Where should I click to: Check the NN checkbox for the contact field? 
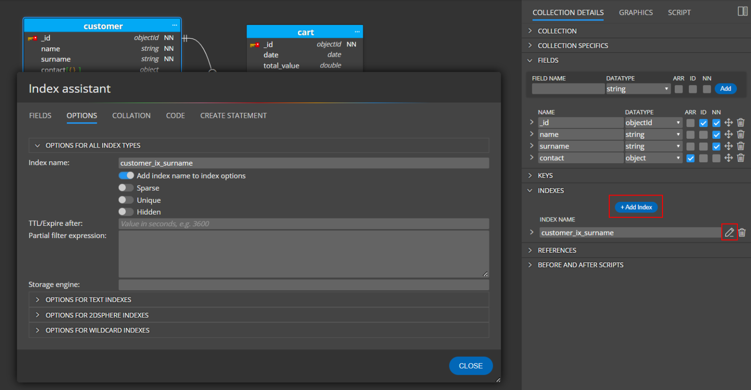pyautogui.click(x=716, y=157)
